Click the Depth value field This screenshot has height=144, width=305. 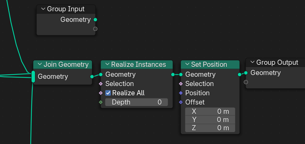coord(136,102)
